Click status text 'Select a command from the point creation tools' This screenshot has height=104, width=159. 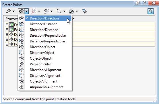pos(39,99)
